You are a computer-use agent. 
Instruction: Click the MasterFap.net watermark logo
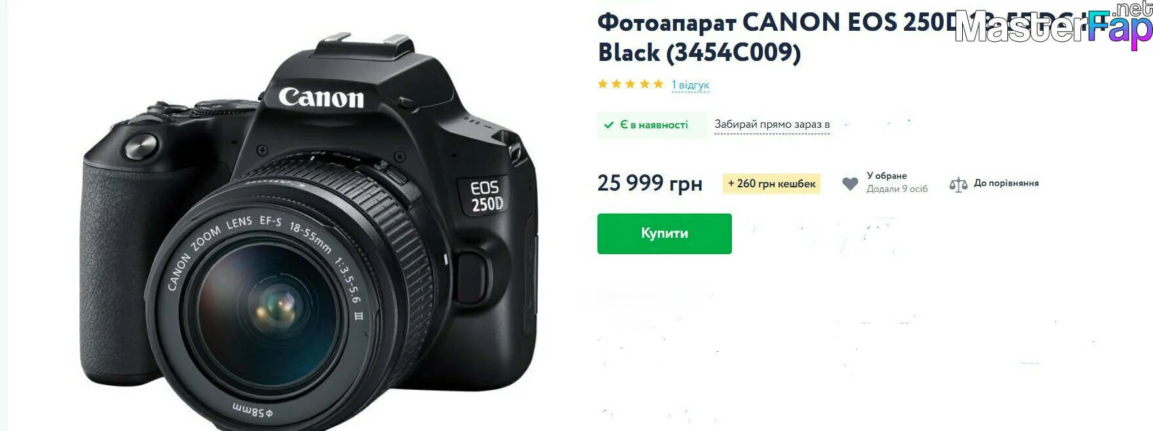click(x=1053, y=25)
